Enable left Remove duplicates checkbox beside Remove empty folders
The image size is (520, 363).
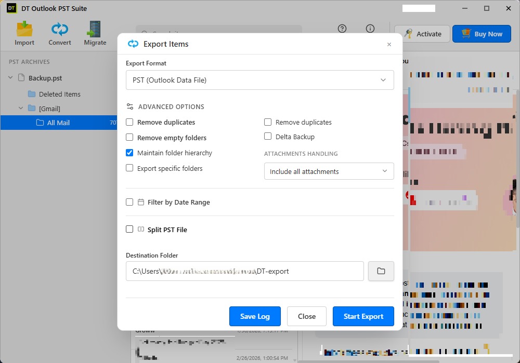pyautogui.click(x=129, y=122)
